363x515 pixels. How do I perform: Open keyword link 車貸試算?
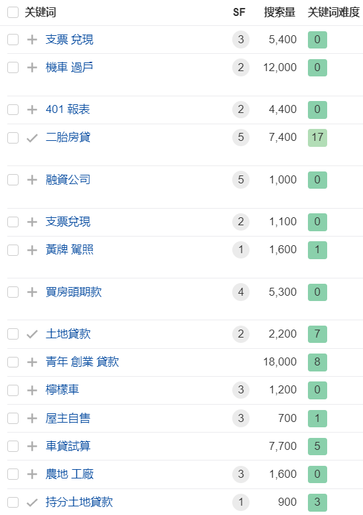[68, 446]
